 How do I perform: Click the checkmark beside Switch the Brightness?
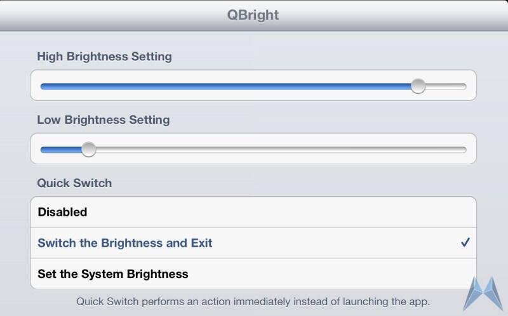click(465, 242)
